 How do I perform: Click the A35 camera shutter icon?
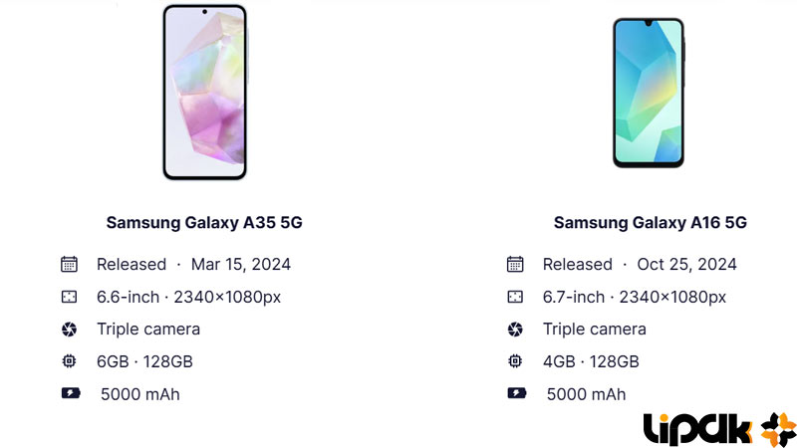(69, 330)
